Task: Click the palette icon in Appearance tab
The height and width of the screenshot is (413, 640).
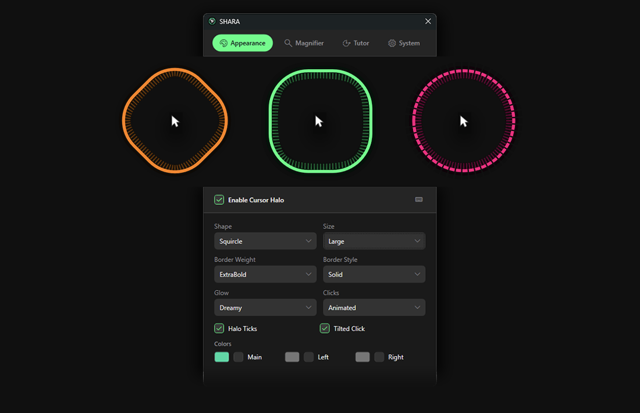Action: [223, 43]
